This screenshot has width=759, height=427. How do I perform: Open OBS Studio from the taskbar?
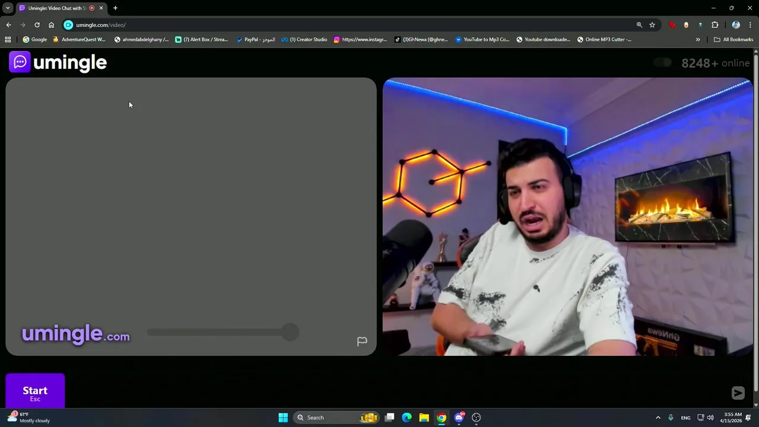click(x=476, y=418)
